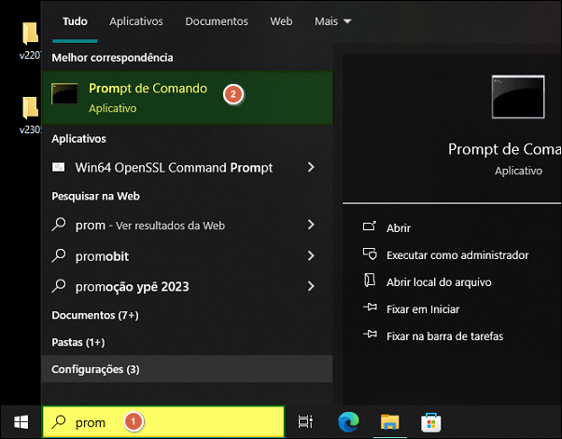562x439 pixels.
Task: Click the search icon beside promobit
Action: click(59, 255)
